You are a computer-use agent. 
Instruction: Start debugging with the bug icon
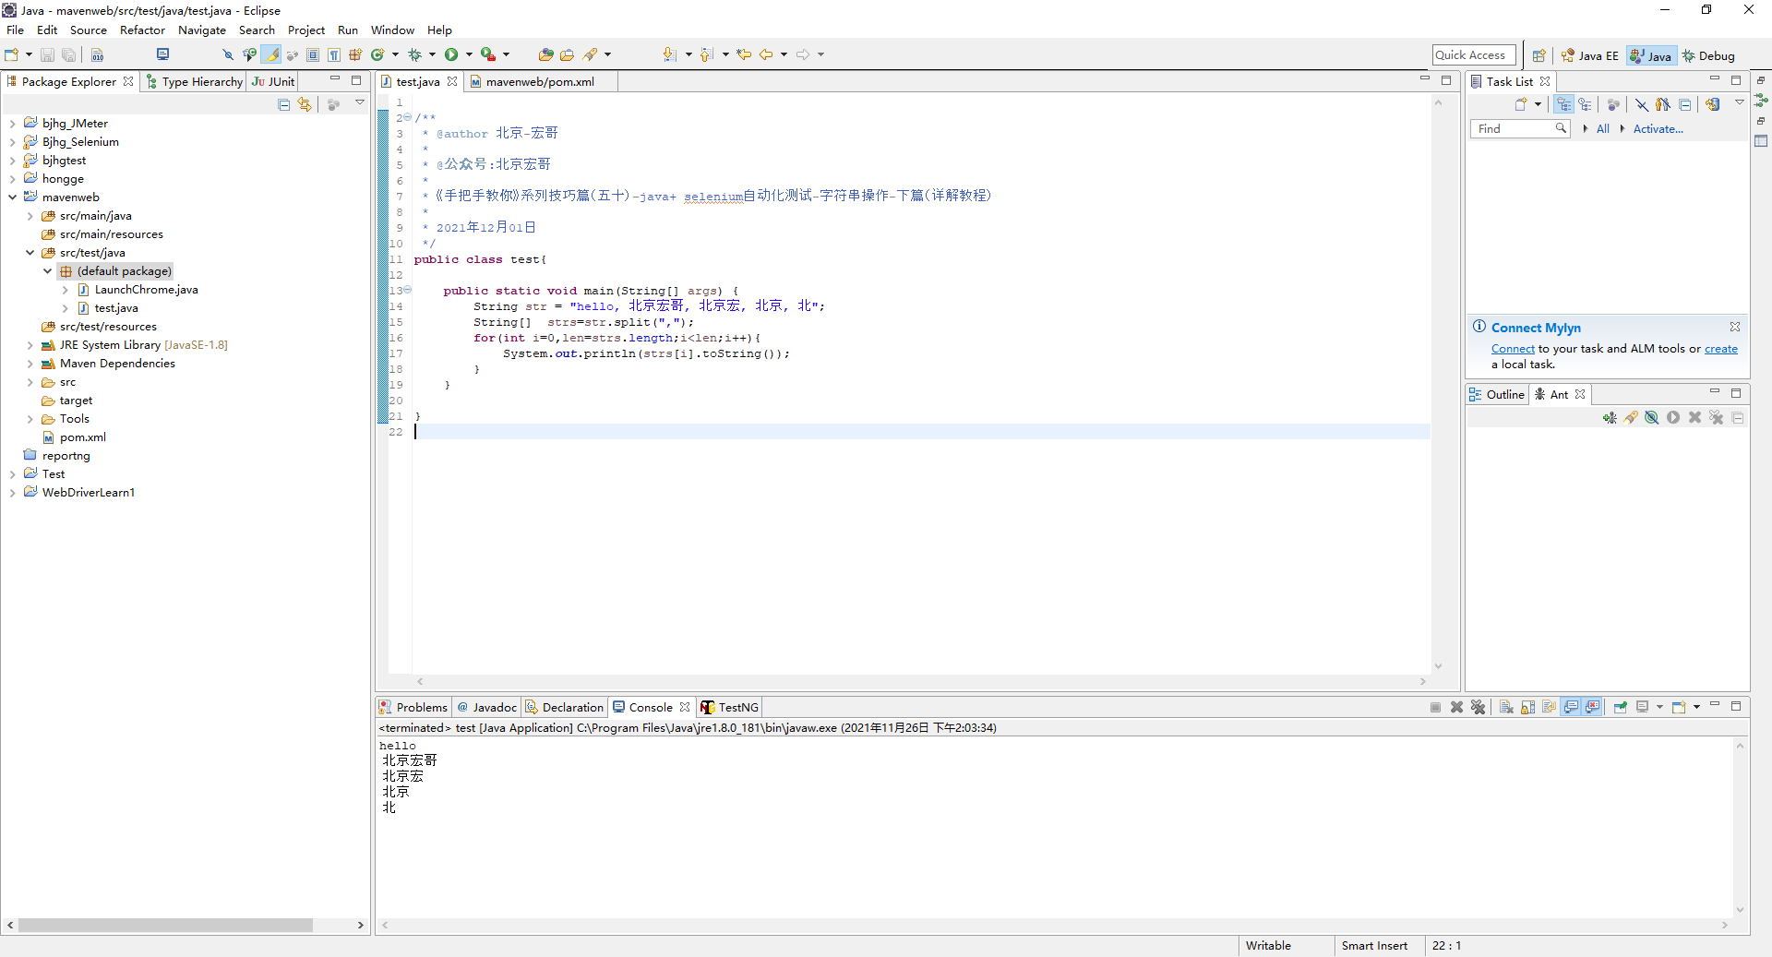point(414,54)
